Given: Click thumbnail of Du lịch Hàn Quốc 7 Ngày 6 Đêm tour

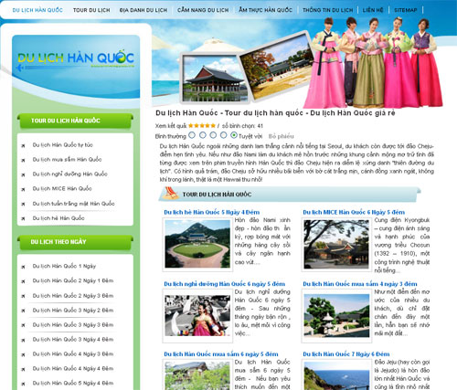Looking at the screenshot, I should tap(336, 375).
